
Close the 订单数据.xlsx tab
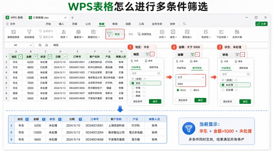[x=66, y=18]
